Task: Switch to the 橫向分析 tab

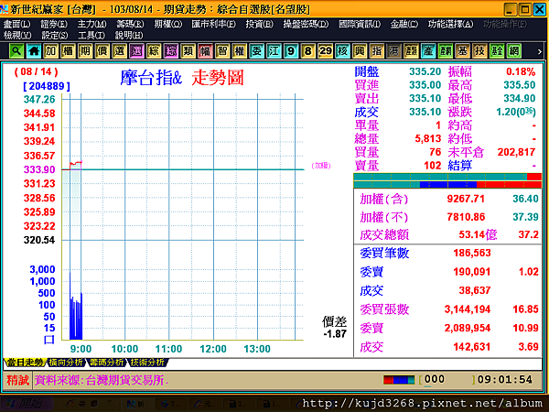Action: click(66, 363)
